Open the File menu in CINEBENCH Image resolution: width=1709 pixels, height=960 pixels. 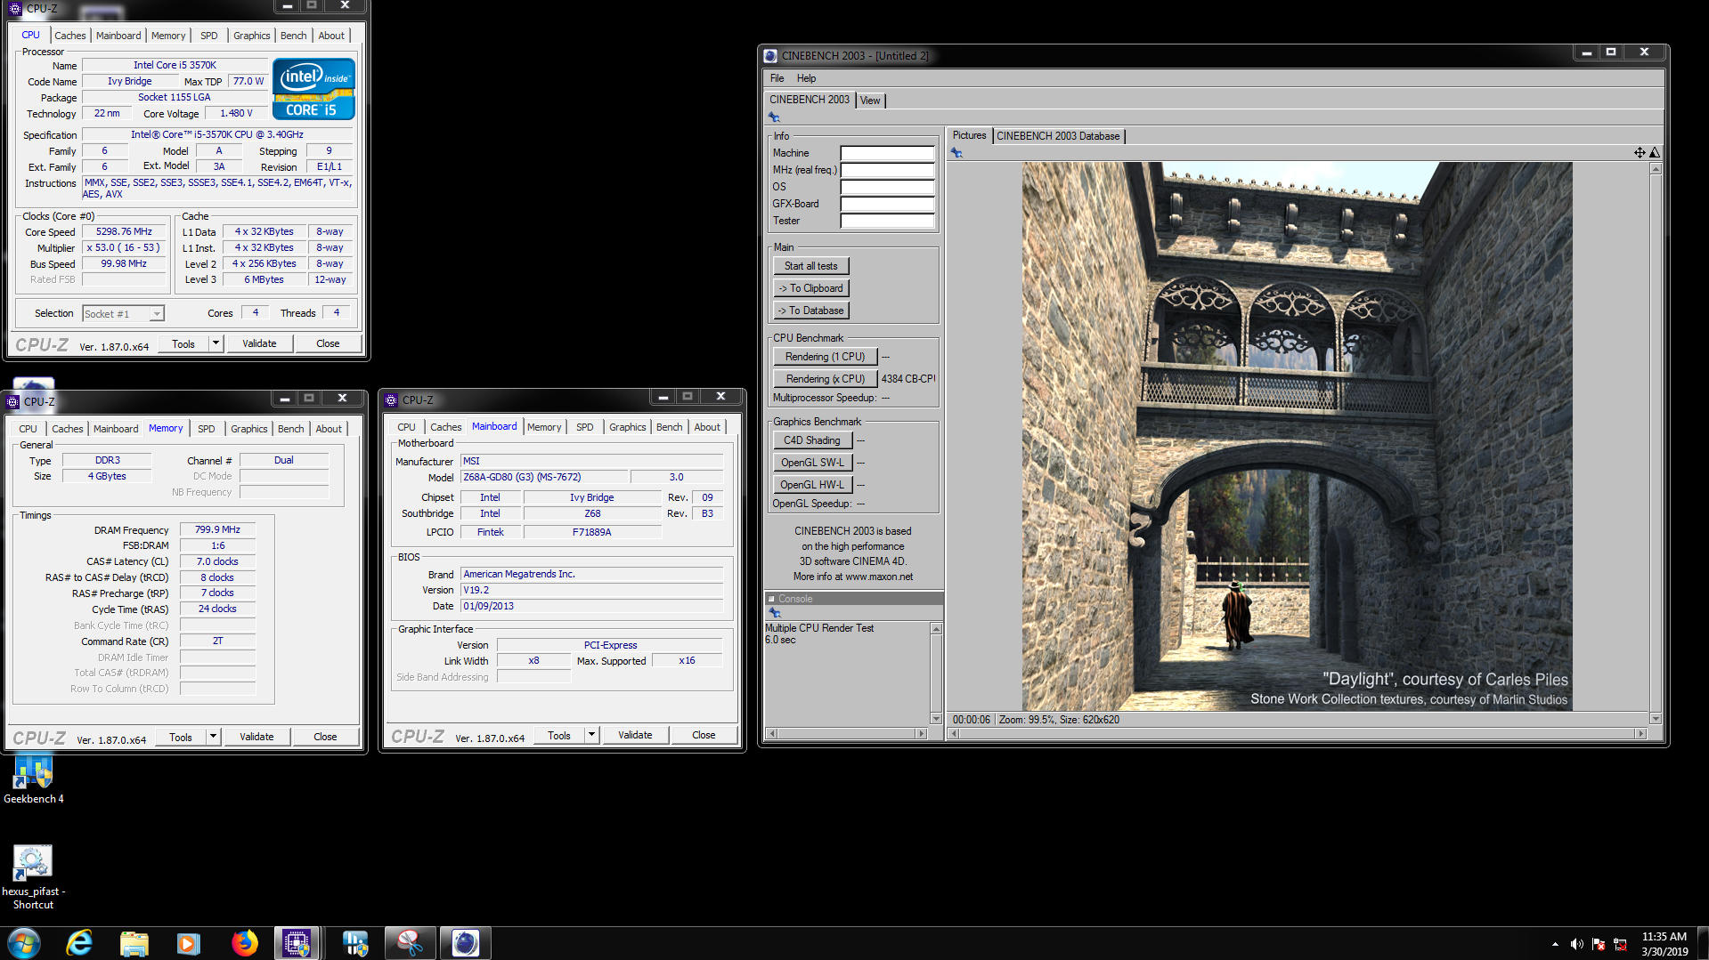click(x=777, y=78)
